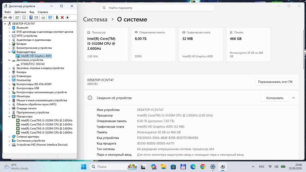This screenshot has width=306, height=172.
Task: Collapse the DESKTOP-FC3VT47 root node
Action: click(5, 24)
